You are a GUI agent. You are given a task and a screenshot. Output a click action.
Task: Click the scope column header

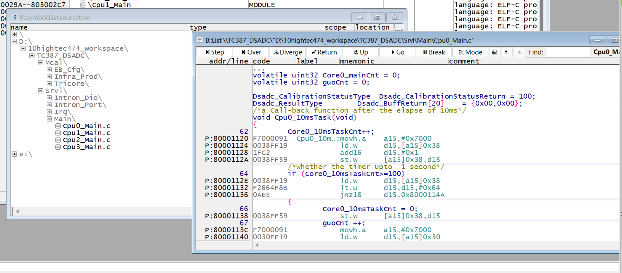pyautogui.click(x=339, y=27)
